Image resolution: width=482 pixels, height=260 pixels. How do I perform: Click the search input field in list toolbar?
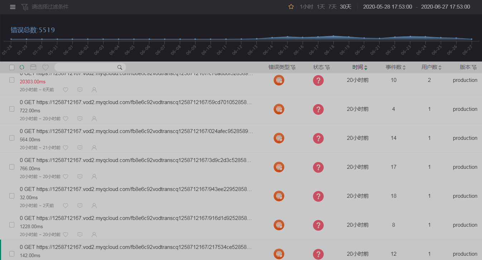click(x=86, y=67)
